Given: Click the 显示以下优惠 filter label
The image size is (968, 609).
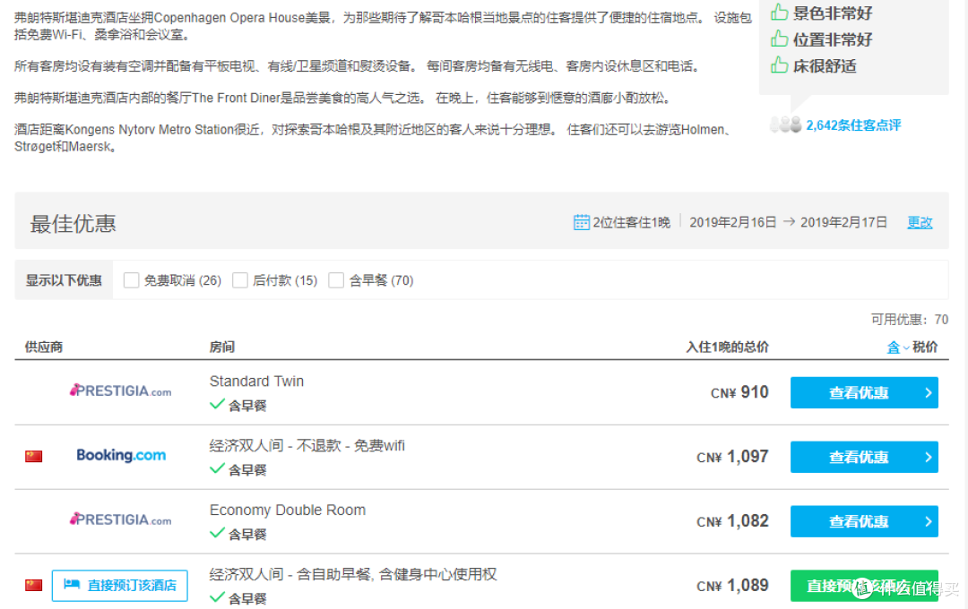Looking at the screenshot, I should 64,280.
